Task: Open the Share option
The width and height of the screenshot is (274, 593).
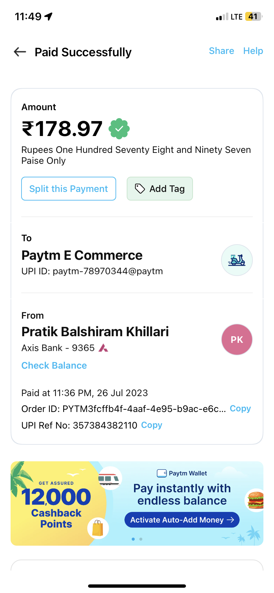Action: point(221,51)
